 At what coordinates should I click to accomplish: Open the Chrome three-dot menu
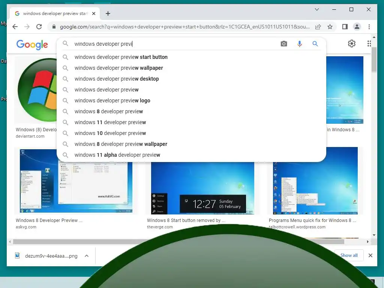(x=369, y=27)
